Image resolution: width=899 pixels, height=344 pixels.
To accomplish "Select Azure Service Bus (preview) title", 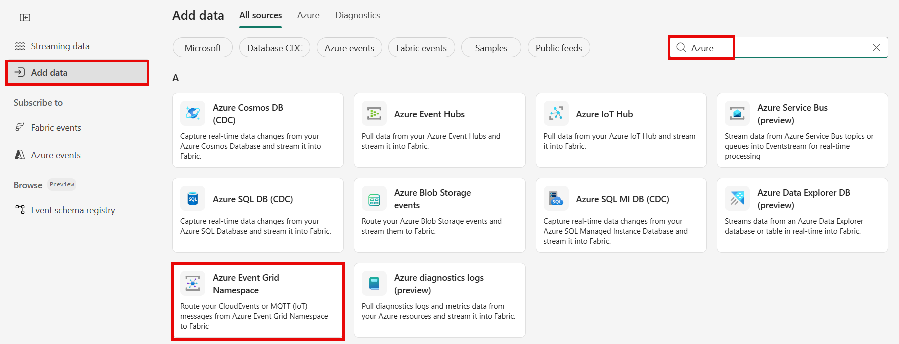I will pos(792,114).
